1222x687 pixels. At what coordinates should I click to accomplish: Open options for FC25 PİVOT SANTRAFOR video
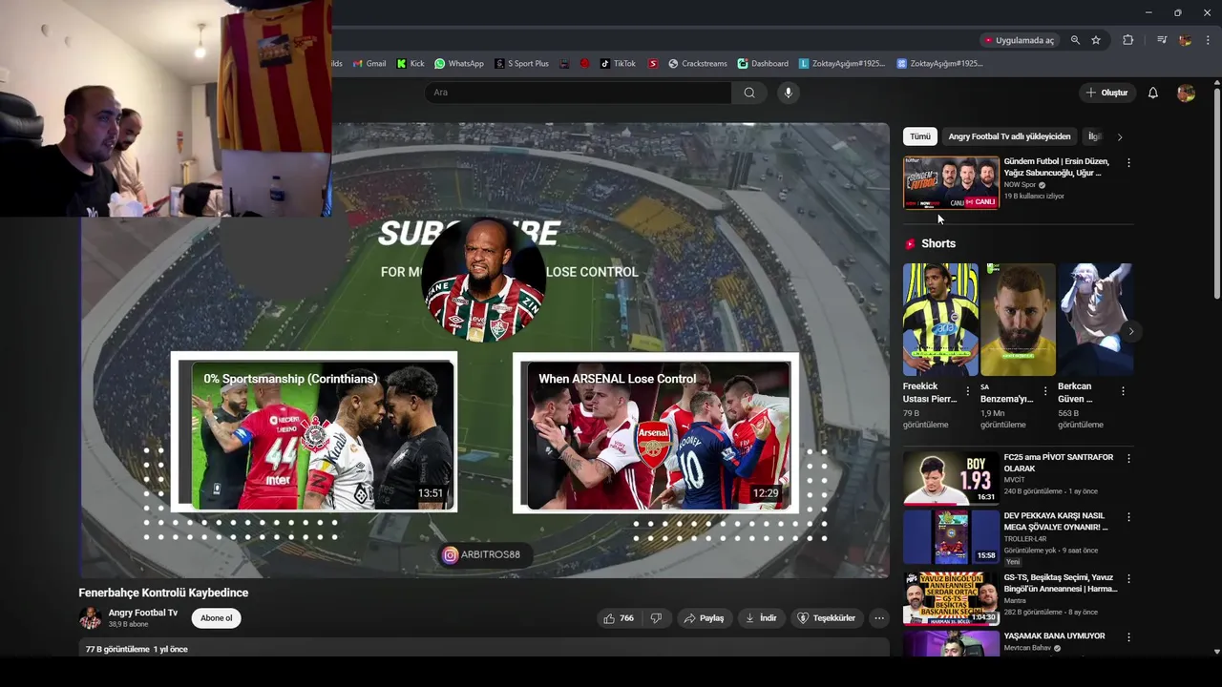[1128, 459]
